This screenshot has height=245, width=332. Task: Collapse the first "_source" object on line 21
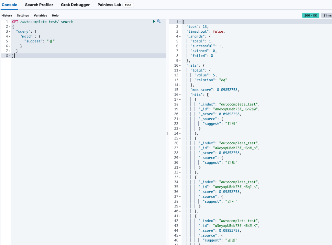pos(180,119)
